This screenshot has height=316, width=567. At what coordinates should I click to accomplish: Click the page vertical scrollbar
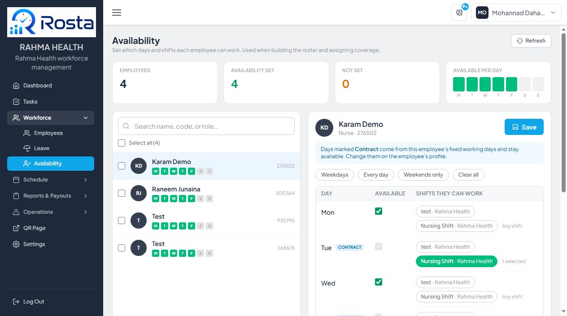pos(563,112)
